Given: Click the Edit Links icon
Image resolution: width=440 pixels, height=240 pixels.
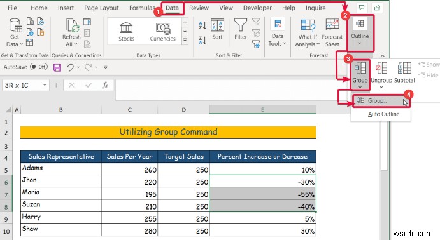Looking at the screenshot, I should [87, 44].
